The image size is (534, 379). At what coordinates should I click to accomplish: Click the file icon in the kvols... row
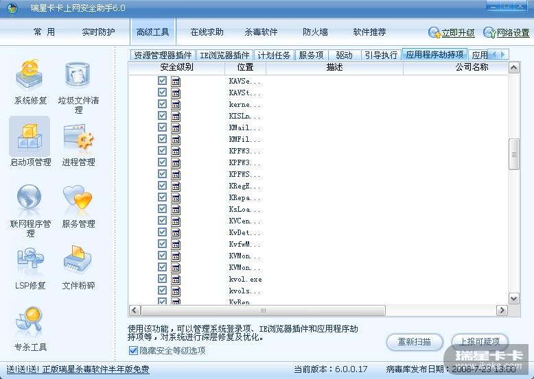176,291
